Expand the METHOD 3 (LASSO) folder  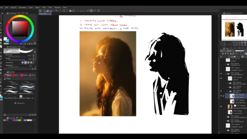point(228,83)
